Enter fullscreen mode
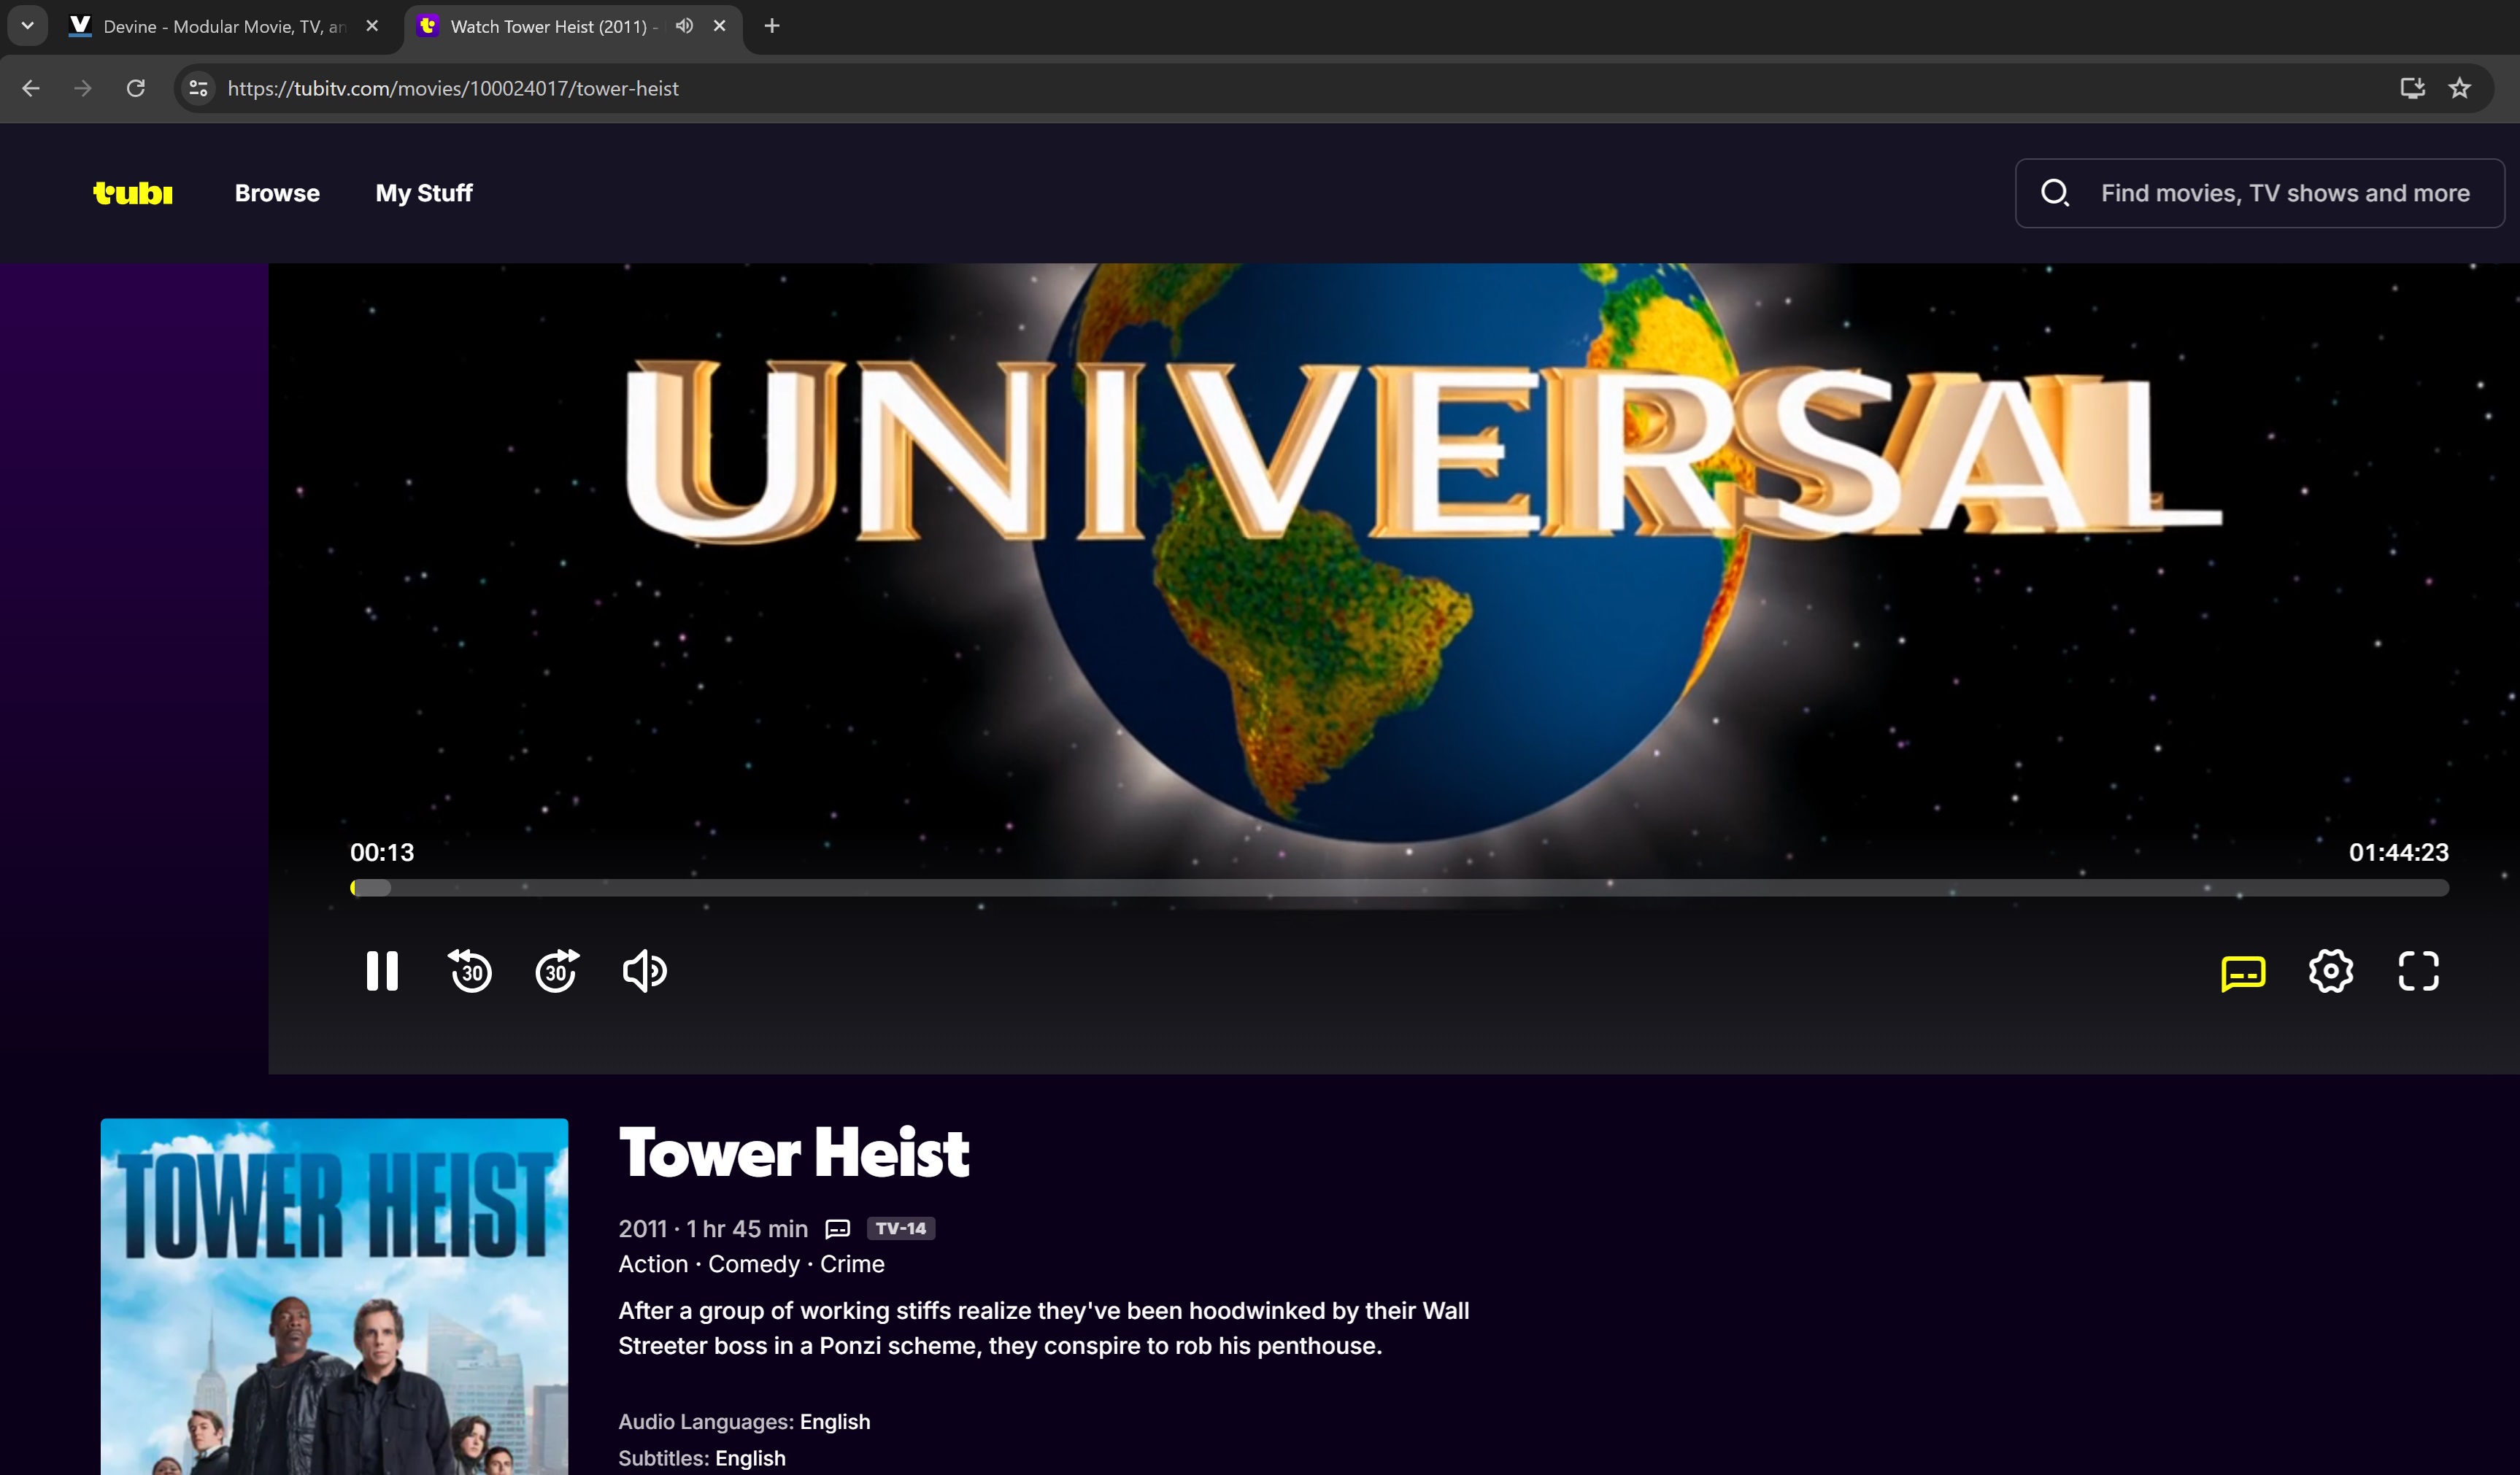This screenshot has height=1475, width=2520. [x=2418, y=970]
